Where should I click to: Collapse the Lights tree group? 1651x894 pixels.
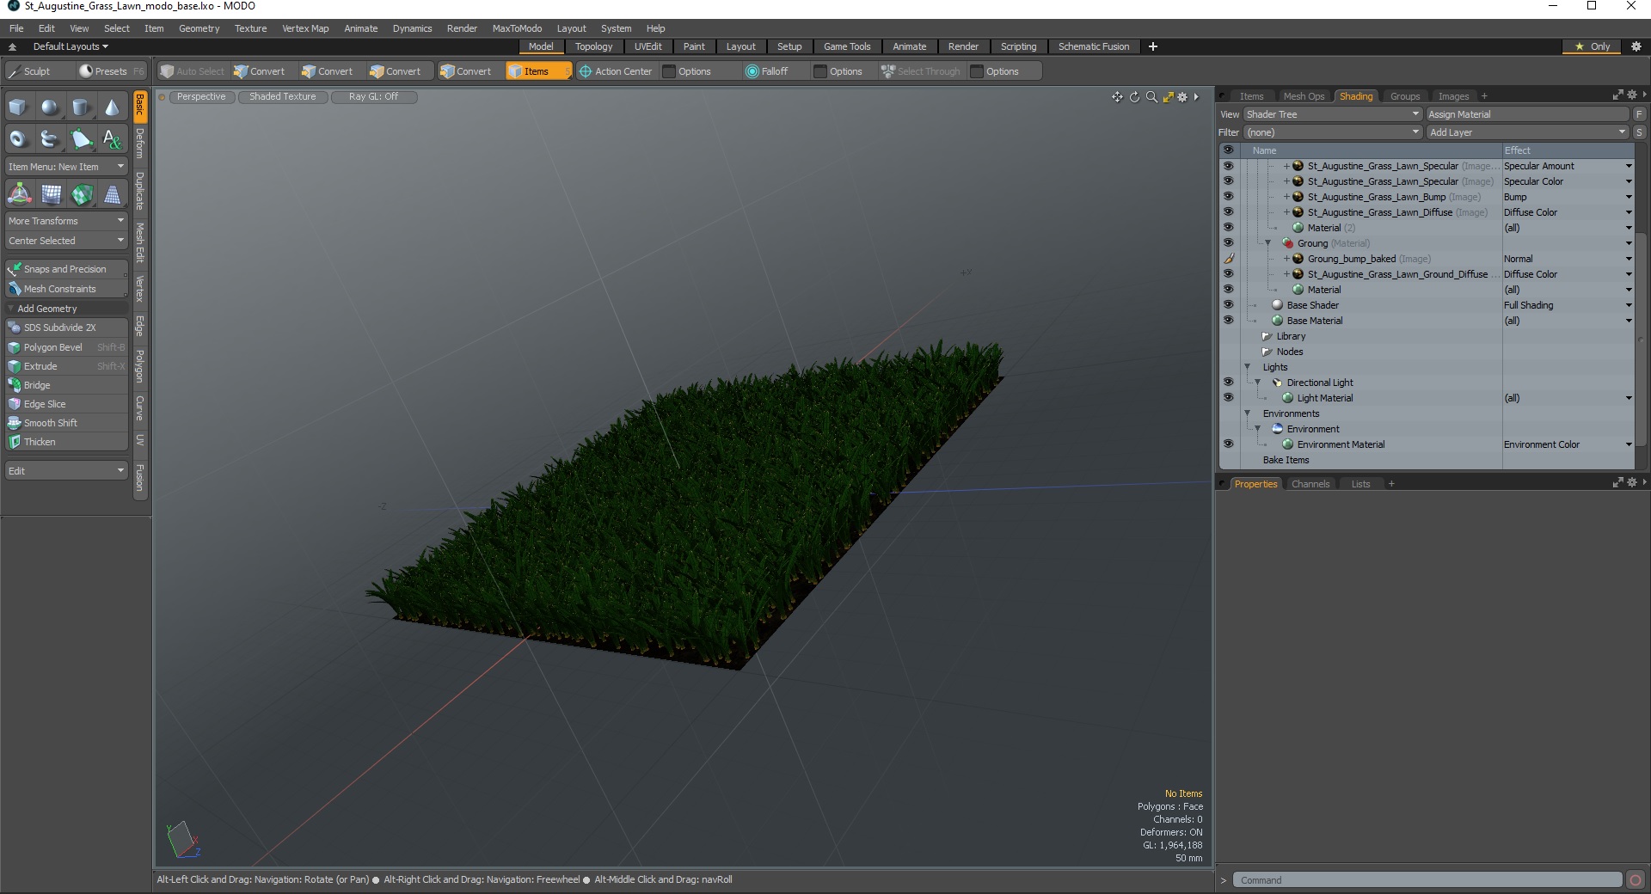(x=1248, y=367)
